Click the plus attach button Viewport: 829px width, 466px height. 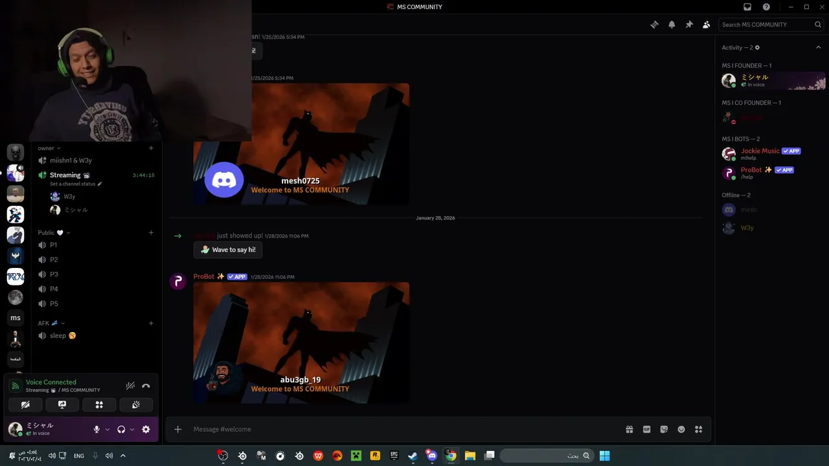click(177, 429)
